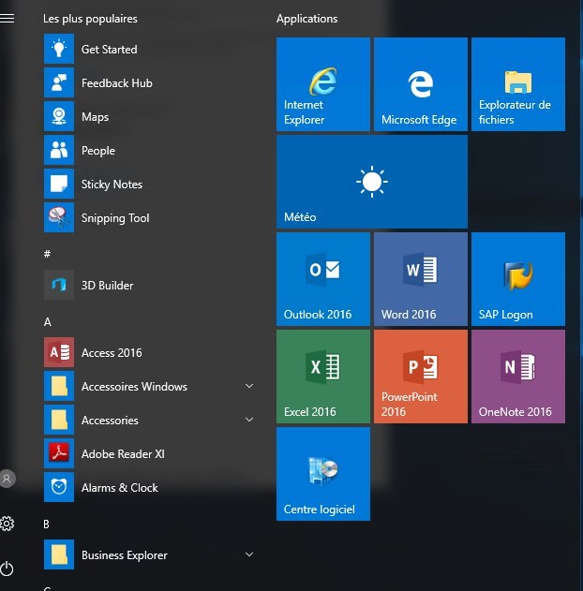This screenshot has height=591, width=583.
Task: Launch the Maps app icon
Action: (x=59, y=116)
